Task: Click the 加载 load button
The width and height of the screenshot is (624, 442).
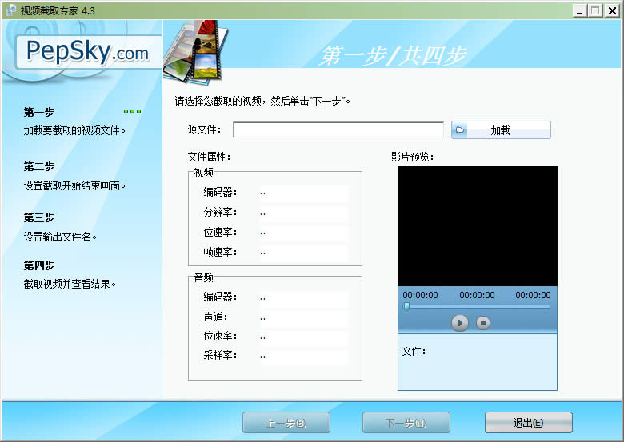Action: 501,130
